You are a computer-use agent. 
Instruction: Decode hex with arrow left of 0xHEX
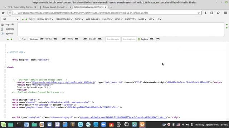click(x=42, y=39)
